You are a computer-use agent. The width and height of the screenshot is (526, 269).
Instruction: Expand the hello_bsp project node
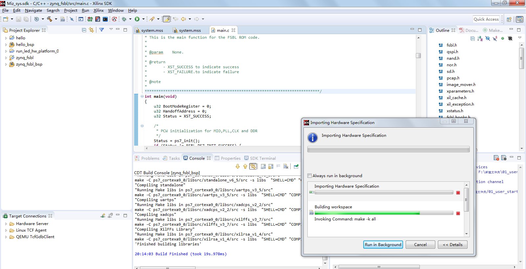[x=6, y=45]
